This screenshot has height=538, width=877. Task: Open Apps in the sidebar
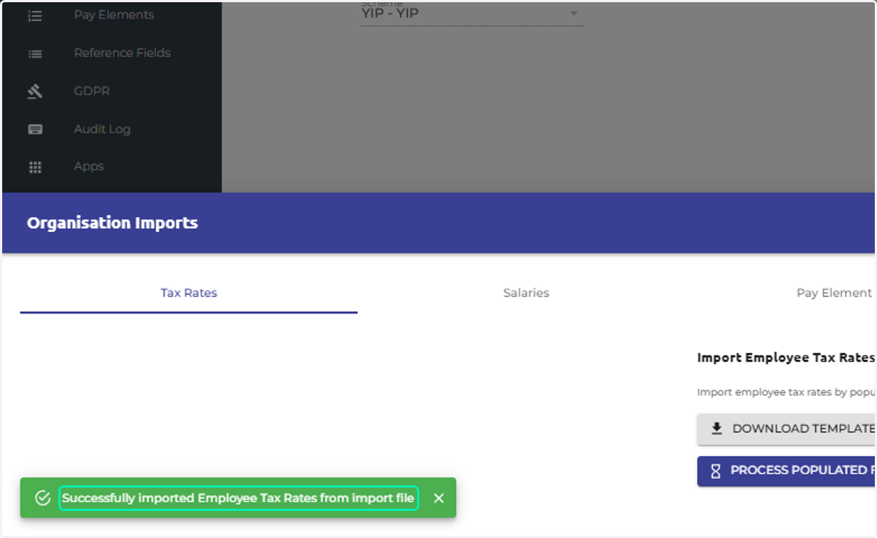click(x=88, y=167)
